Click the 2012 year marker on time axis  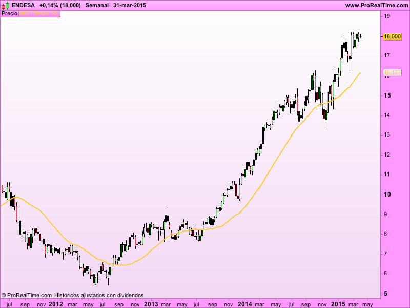[56, 304]
